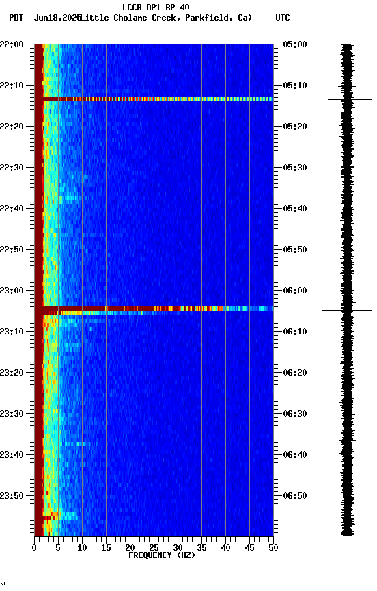Select the 45 Hz axis tick label
This screenshot has height=591, width=377.
click(249, 549)
